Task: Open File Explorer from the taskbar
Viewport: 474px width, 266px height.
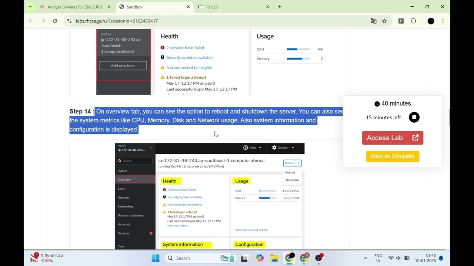Action: 274,258
